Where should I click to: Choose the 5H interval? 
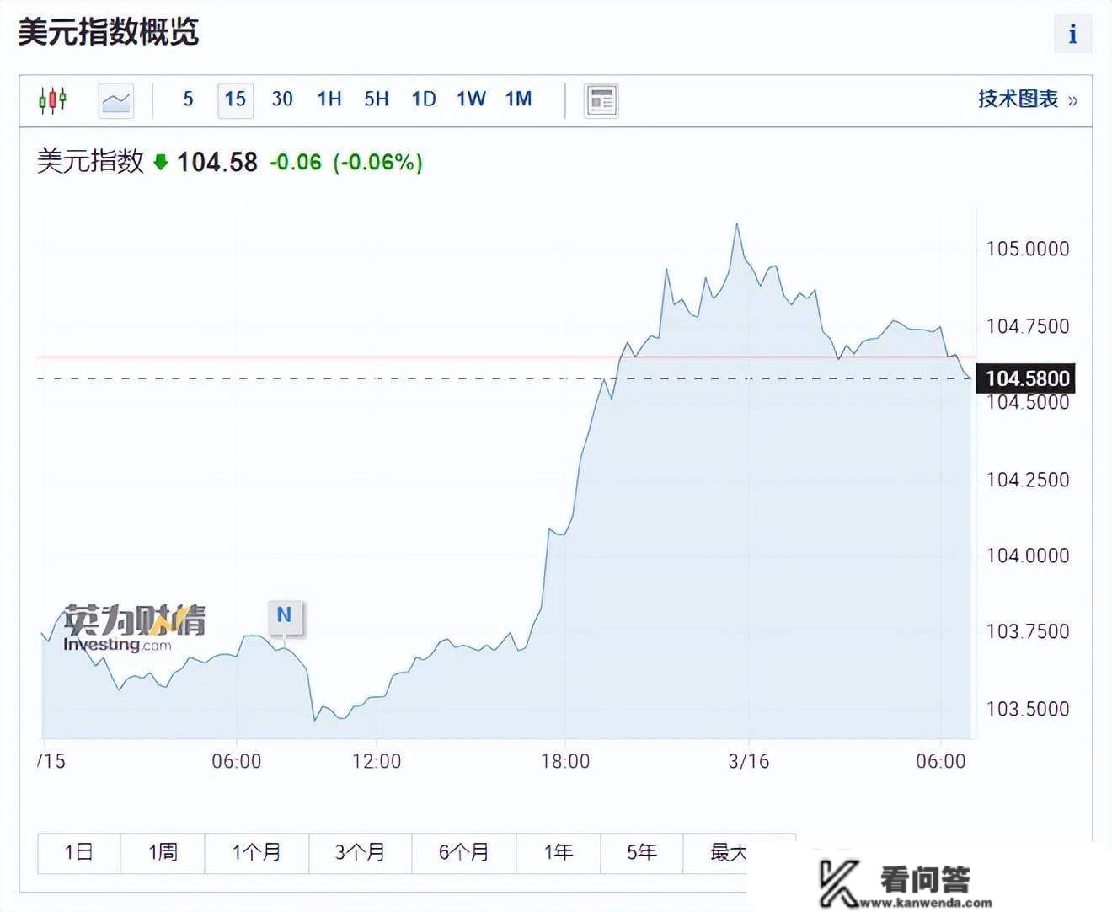(377, 99)
